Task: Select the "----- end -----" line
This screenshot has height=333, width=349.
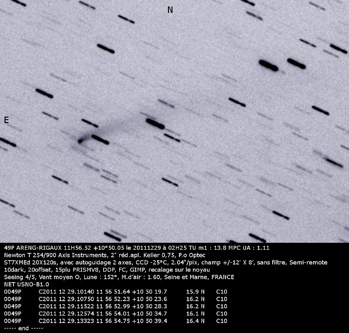Action: tap(23, 328)
